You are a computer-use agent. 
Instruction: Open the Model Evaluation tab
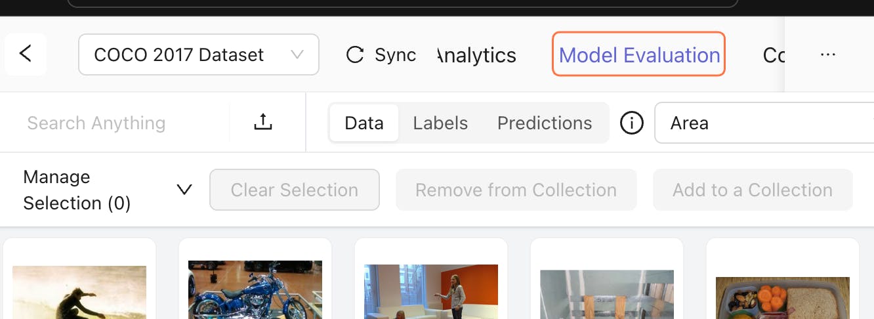[x=639, y=55]
